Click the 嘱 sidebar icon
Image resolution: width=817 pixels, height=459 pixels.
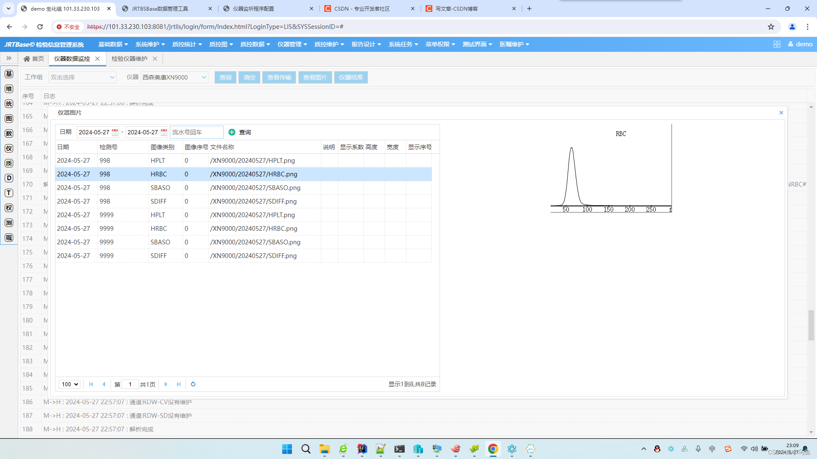tap(9, 238)
